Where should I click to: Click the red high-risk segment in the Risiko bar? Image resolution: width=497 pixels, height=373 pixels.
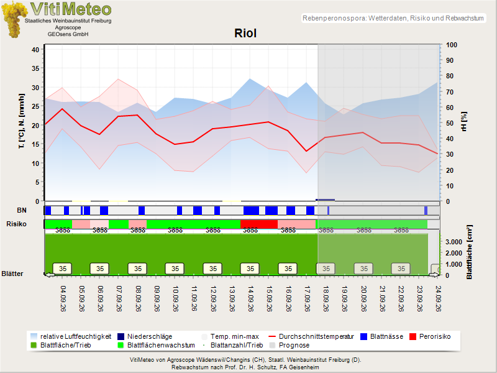tap(259, 224)
